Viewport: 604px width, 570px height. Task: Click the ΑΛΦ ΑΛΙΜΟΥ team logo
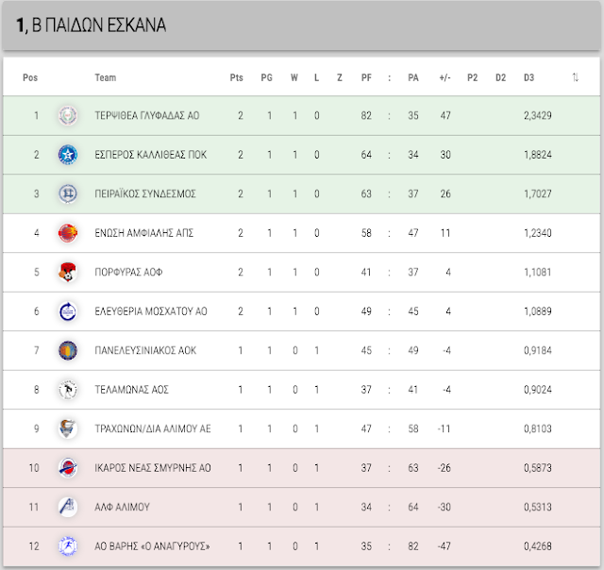(68, 507)
